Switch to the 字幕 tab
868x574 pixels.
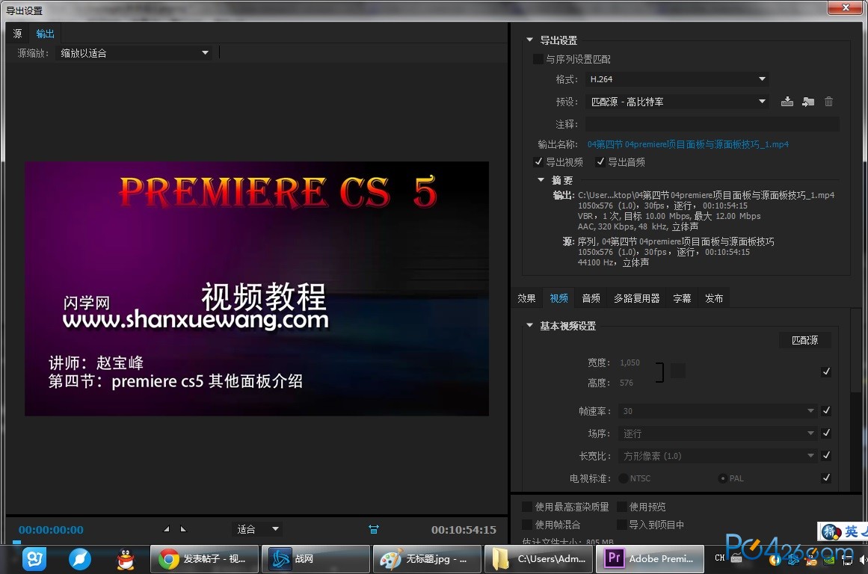pyautogui.click(x=682, y=298)
